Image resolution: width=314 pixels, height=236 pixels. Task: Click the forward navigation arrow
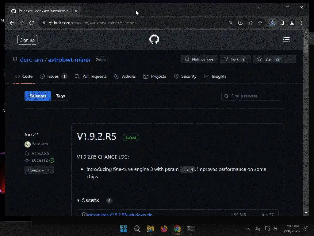tap(22, 23)
